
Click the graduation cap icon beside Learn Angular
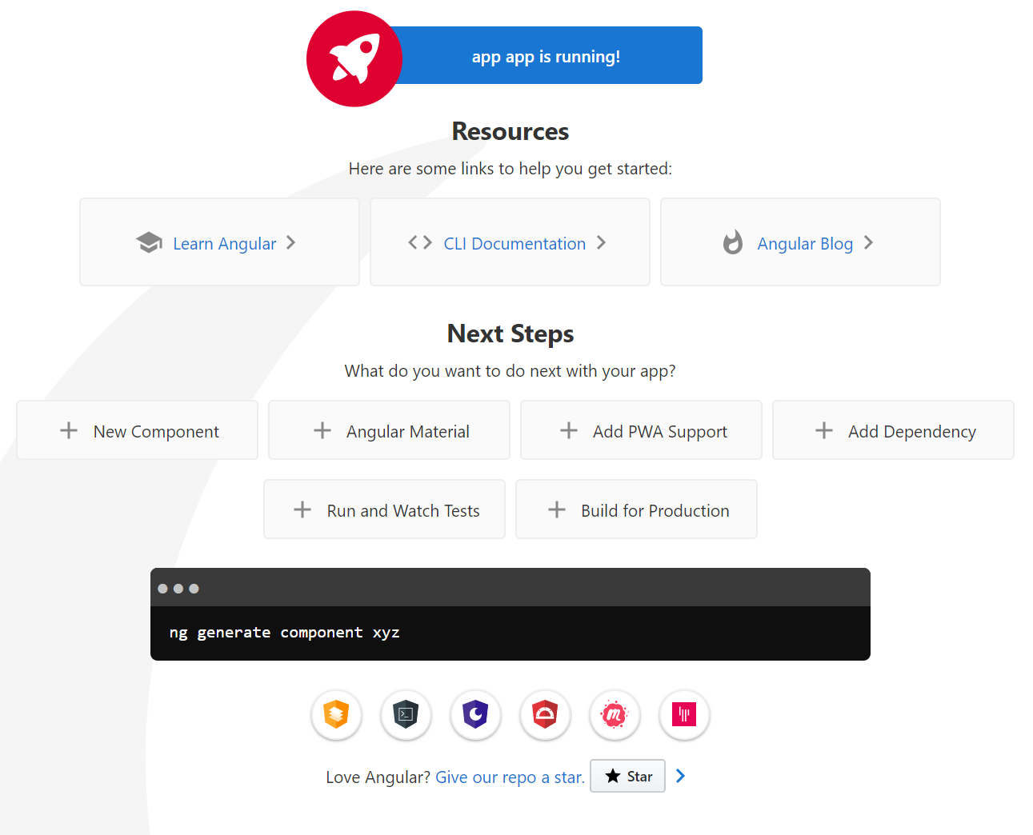coord(150,242)
